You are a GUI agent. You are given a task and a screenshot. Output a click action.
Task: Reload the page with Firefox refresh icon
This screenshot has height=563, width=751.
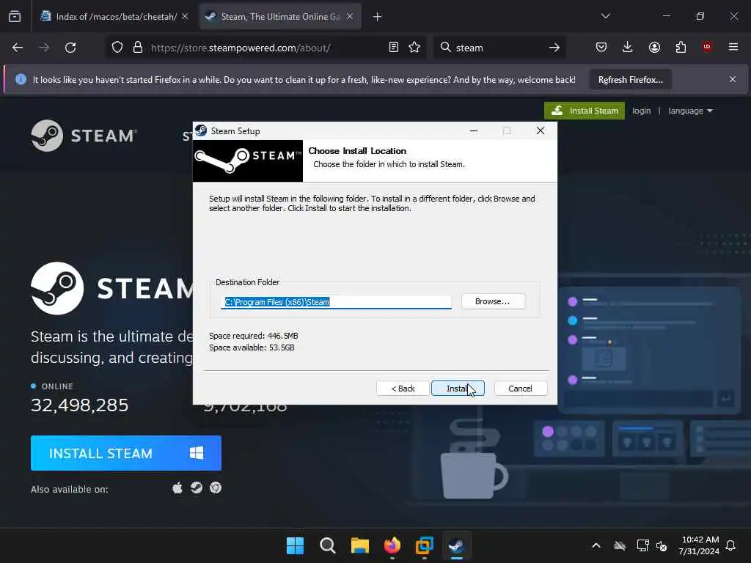(x=70, y=48)
